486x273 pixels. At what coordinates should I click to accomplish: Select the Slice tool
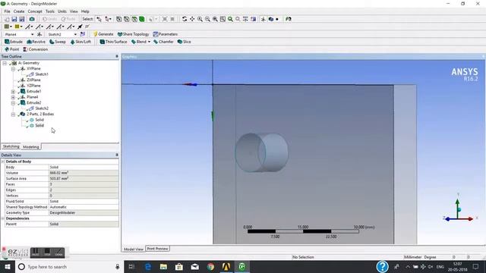click(184, 42)
